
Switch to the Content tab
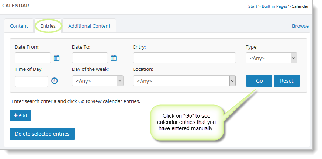click(x=19, y=26)
